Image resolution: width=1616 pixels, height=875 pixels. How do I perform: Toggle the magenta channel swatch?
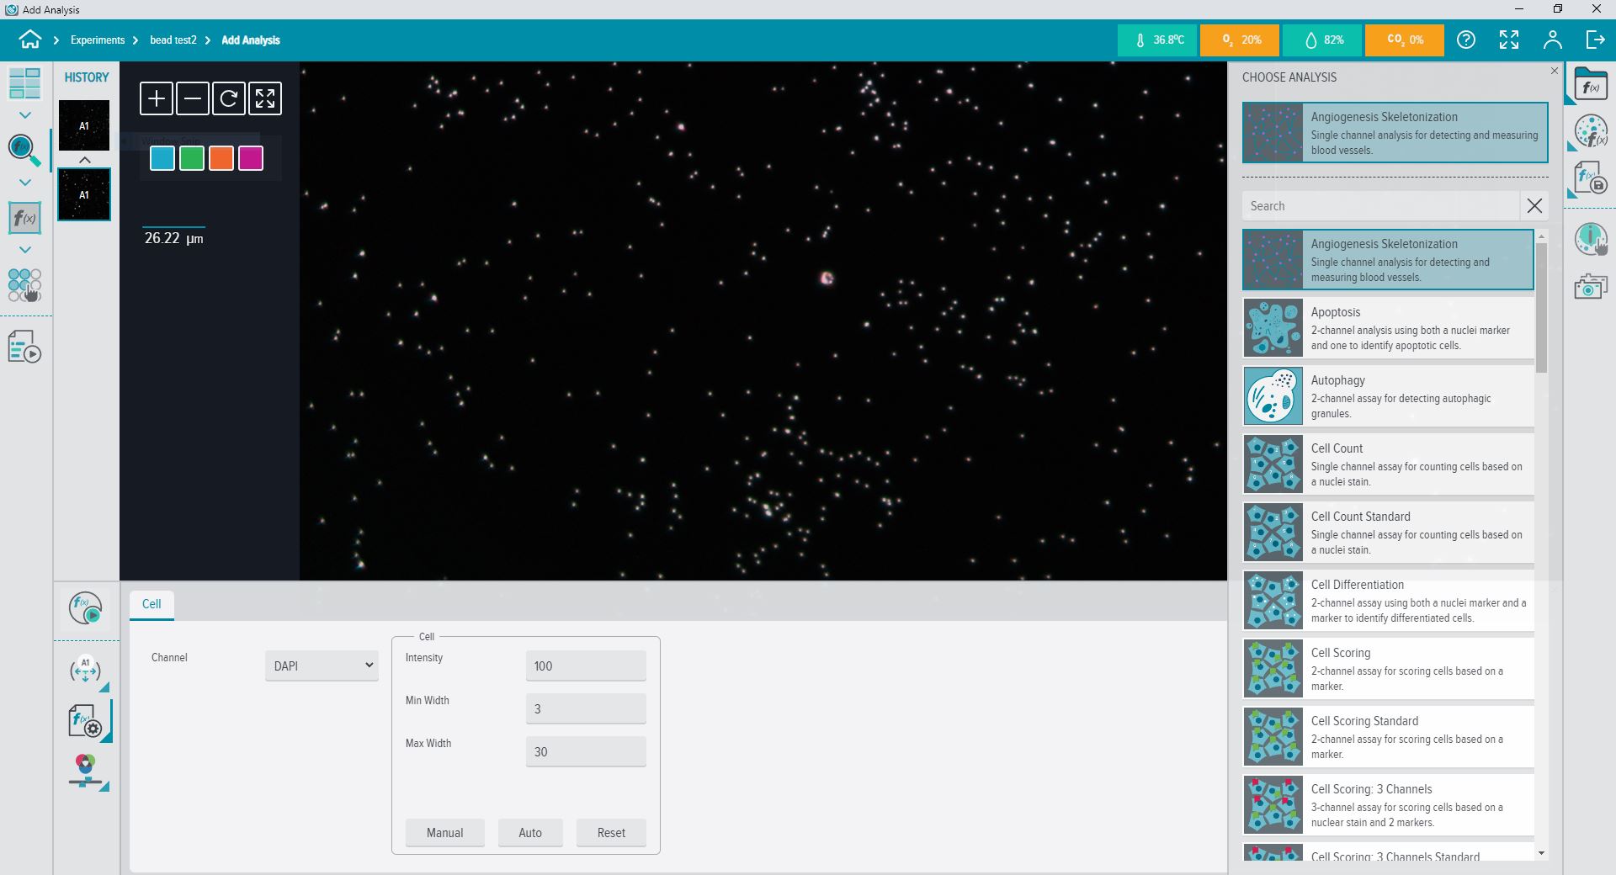click(x=251, y=158)
